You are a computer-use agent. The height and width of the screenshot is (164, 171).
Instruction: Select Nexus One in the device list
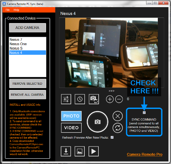coord(27,44)
